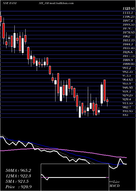Click the Live MACD label
Screen dimensions: 136x191
pos(115,184)
